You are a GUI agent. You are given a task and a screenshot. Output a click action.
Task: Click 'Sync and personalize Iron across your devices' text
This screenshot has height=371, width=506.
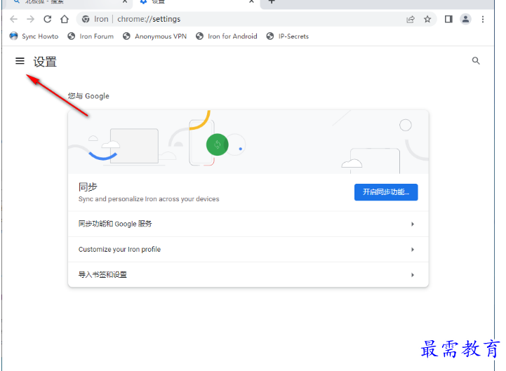tap(149, 199)
